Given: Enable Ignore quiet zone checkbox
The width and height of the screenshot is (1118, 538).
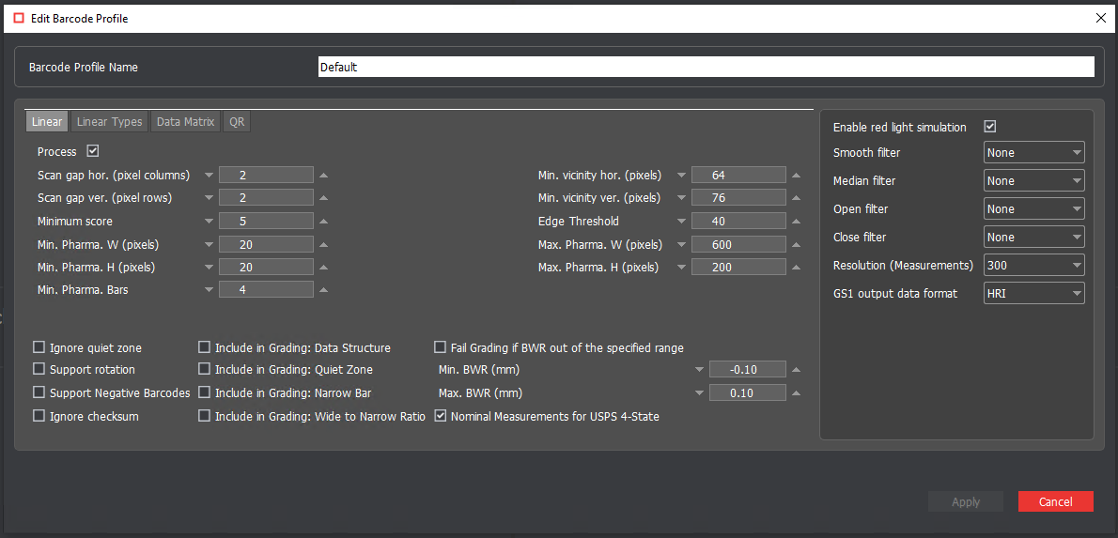Looking at the screenshot, I should click(39, 347).
